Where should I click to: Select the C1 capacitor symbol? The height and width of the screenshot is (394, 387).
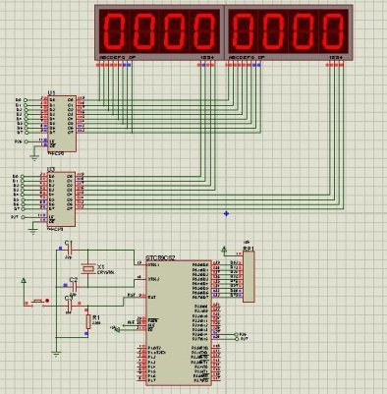[71, 250]
